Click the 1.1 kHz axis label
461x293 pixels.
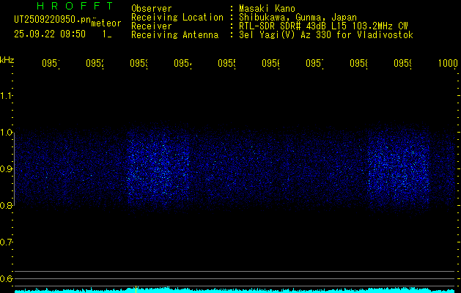[6, 96]
